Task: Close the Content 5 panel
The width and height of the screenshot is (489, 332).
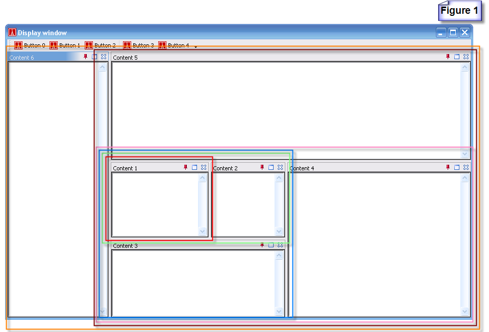Action: pos(466,57)
